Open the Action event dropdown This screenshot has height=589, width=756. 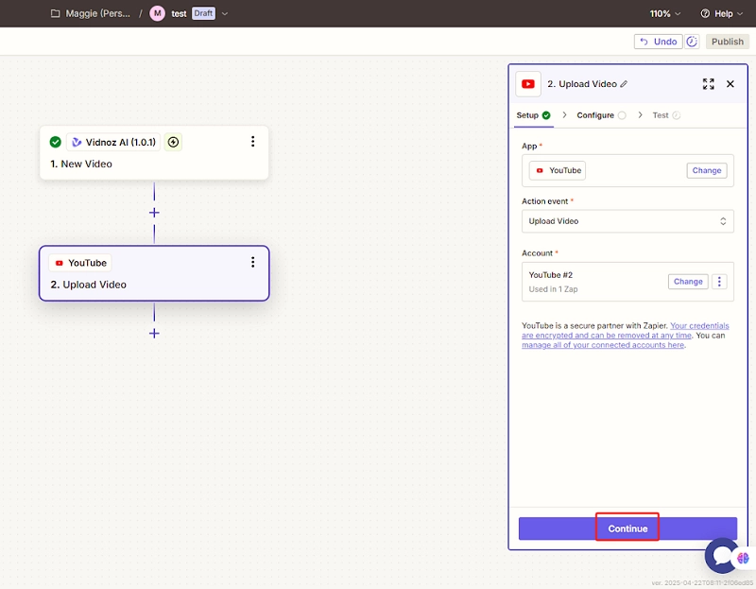[x=627, y=221]
